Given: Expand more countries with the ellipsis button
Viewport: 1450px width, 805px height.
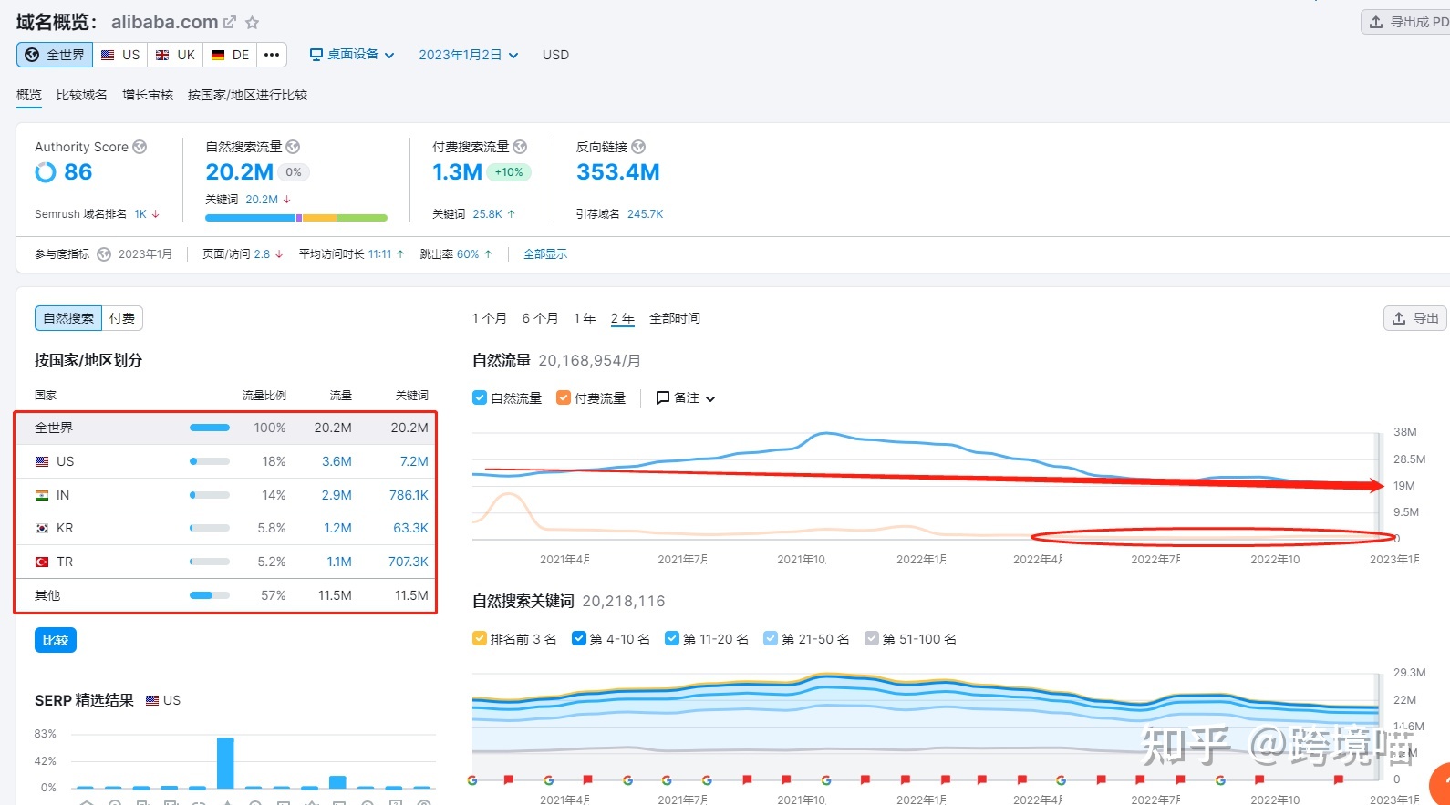Looking at the screenshot, I should click(x=272, y=55).
